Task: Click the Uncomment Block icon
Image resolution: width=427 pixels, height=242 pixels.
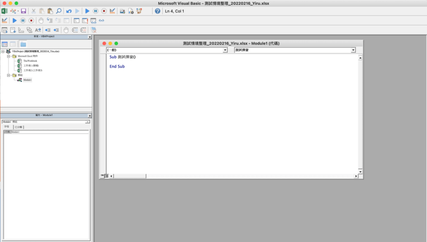Action: [83, 30]
